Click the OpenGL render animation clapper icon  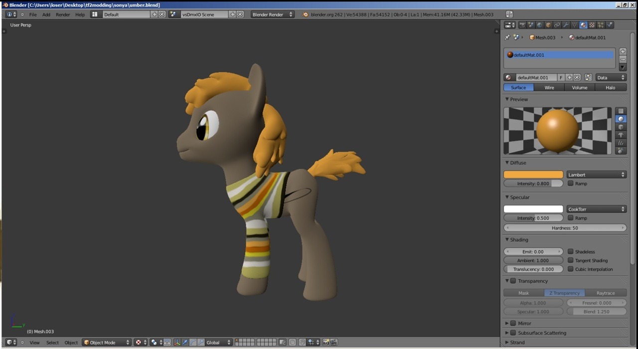pos(333,343)
